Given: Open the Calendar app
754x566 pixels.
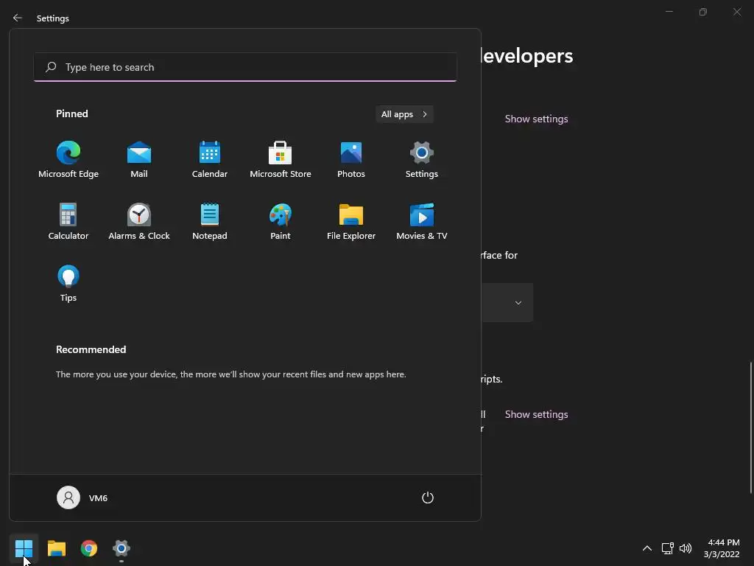Looking at the screenshot, I should point(210,160).
